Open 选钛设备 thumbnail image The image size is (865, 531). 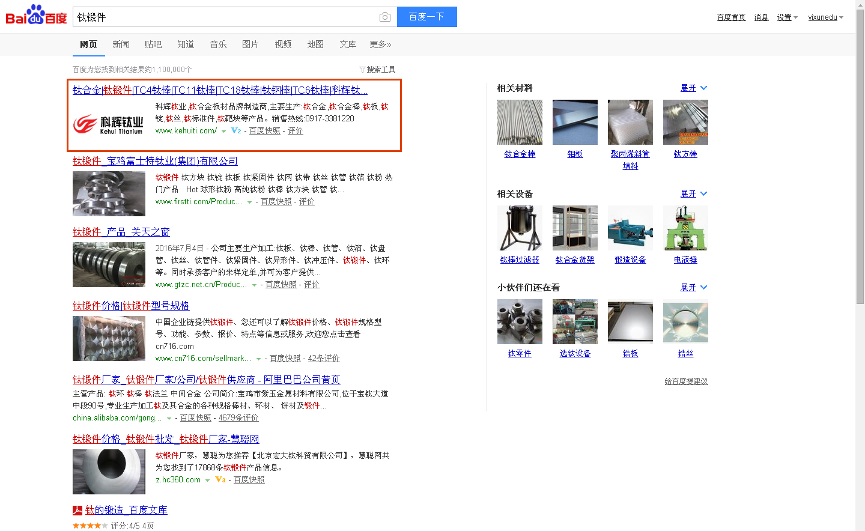tap(575, 322)
